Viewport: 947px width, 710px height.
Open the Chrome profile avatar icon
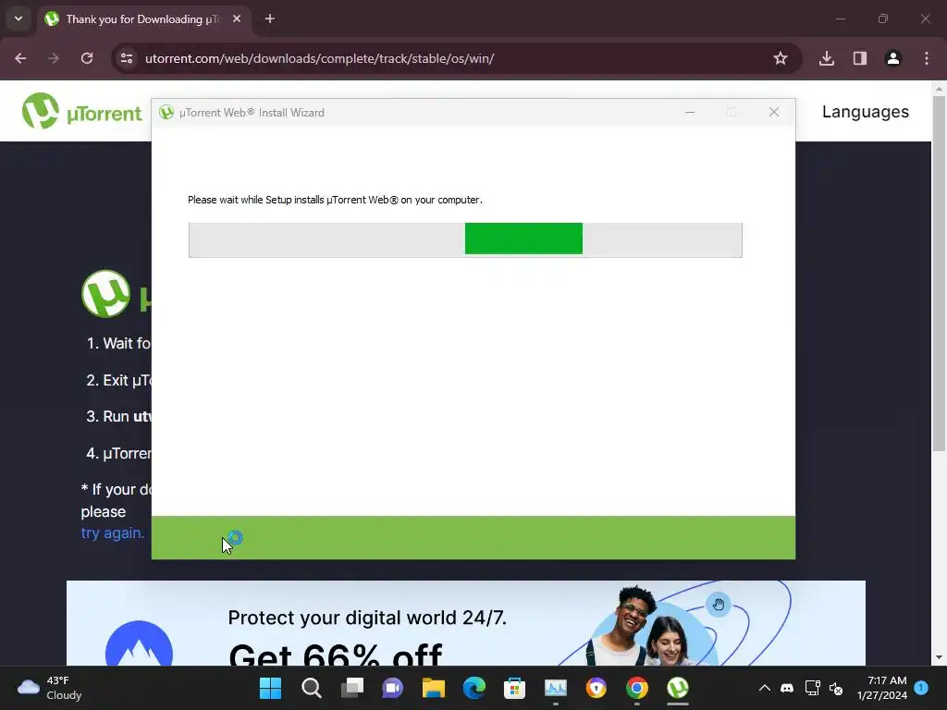893,58
